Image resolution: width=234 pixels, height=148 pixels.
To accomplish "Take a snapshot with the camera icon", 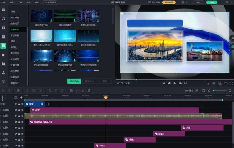I will coord(220,83).
